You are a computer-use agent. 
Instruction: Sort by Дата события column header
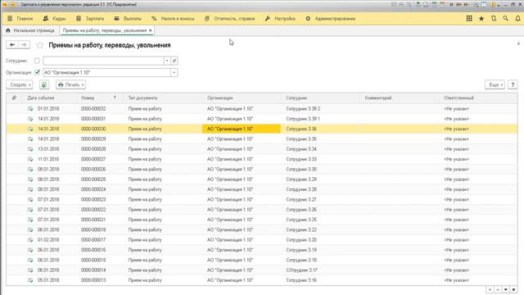[41, 98]
